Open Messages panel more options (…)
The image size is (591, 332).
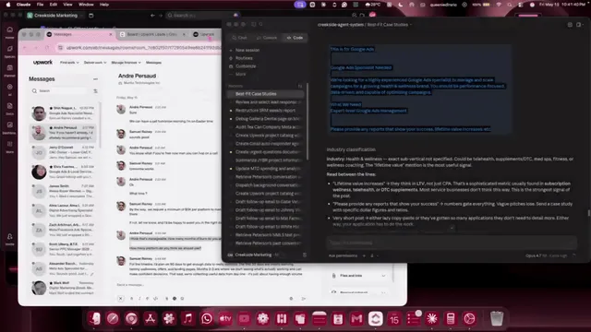[95, 79]
